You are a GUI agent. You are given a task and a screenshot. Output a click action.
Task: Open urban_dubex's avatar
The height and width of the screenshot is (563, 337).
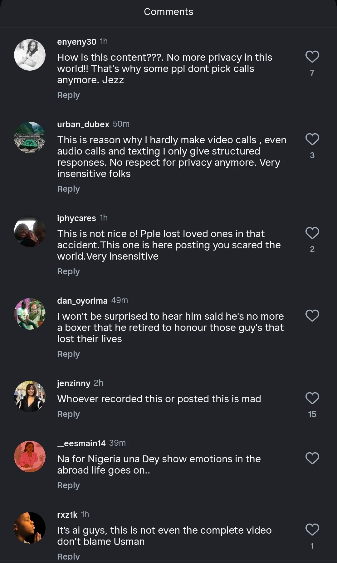tap(30, 137)
